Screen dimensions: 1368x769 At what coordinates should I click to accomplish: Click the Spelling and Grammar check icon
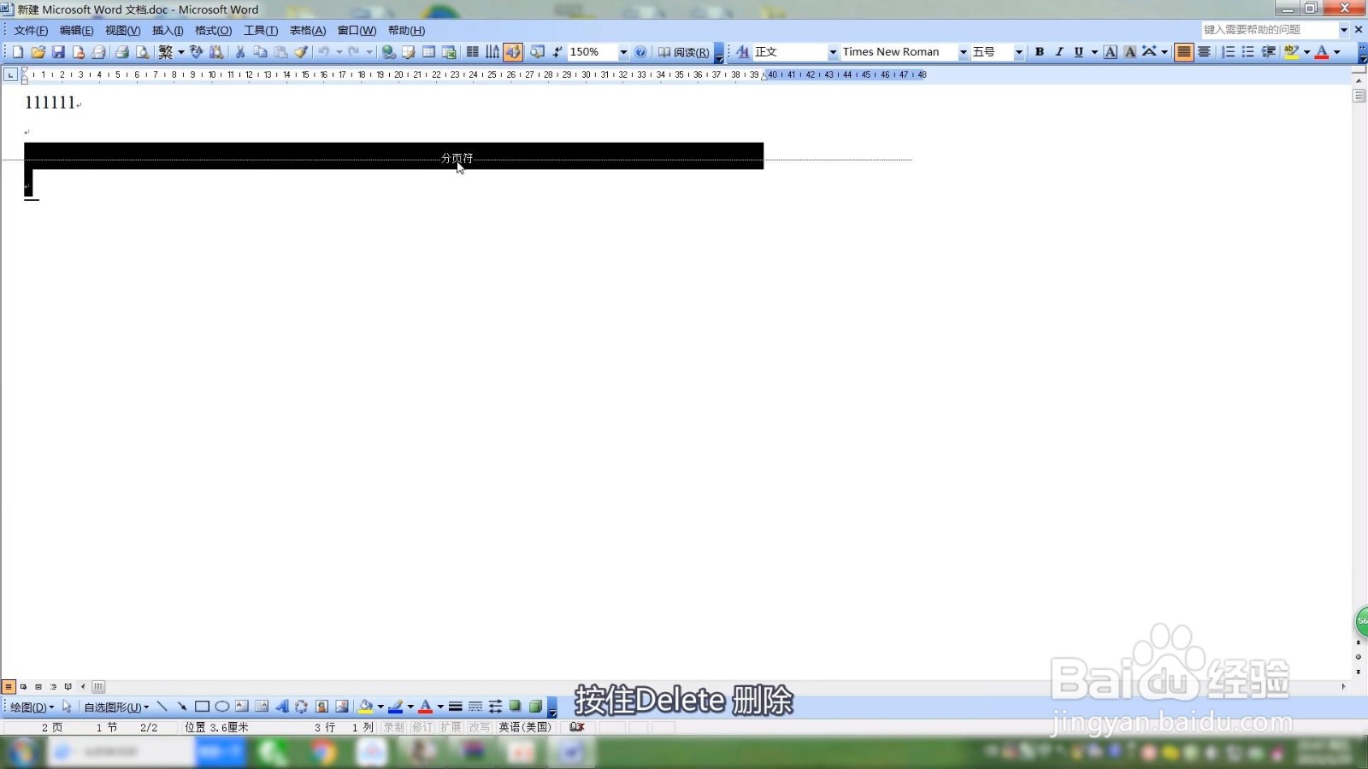[x=196, y=52]
